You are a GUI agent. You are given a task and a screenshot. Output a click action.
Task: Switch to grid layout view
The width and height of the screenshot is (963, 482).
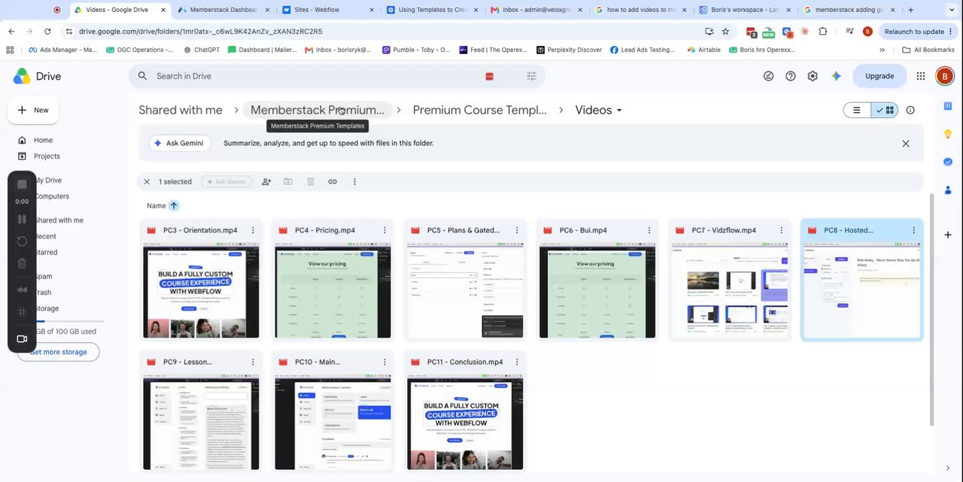[885, 110]
